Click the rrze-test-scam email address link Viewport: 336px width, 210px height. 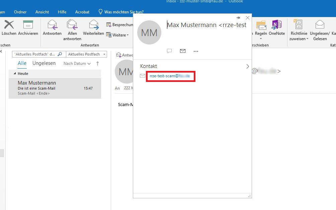pos(170,76)
